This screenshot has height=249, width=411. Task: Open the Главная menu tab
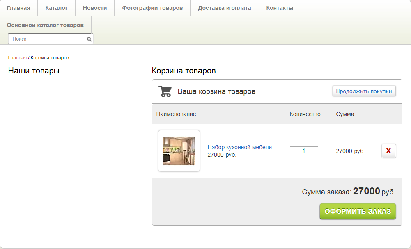click(x=18, y=8)
